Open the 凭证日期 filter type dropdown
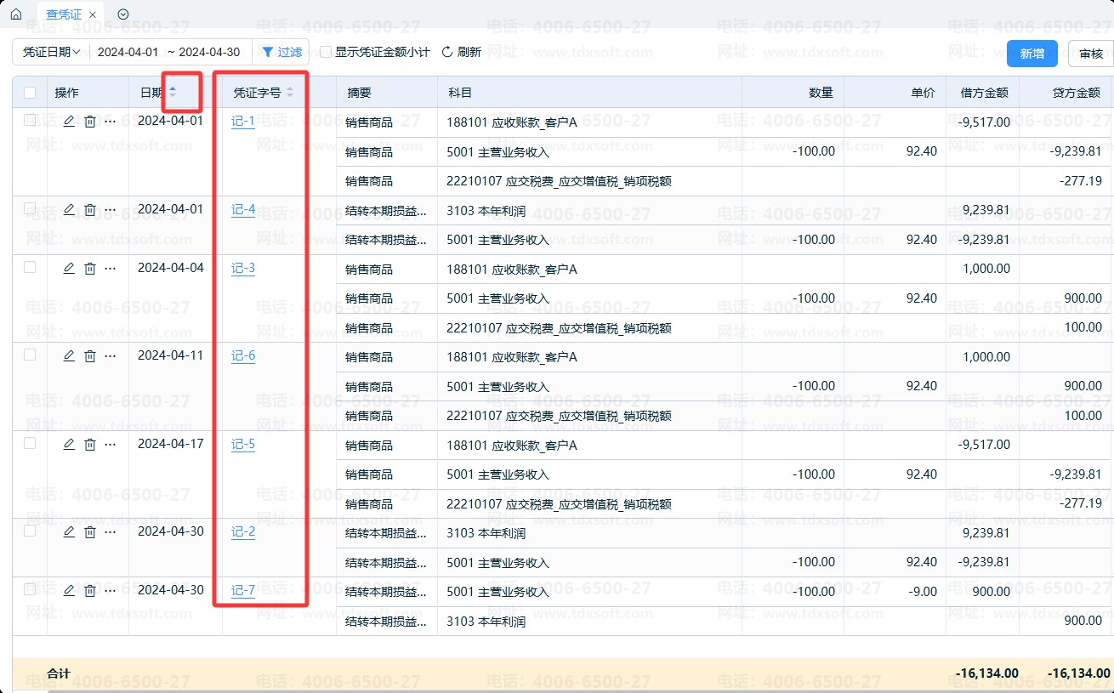This screenshot has height=693, width=1114. point(51,52)
